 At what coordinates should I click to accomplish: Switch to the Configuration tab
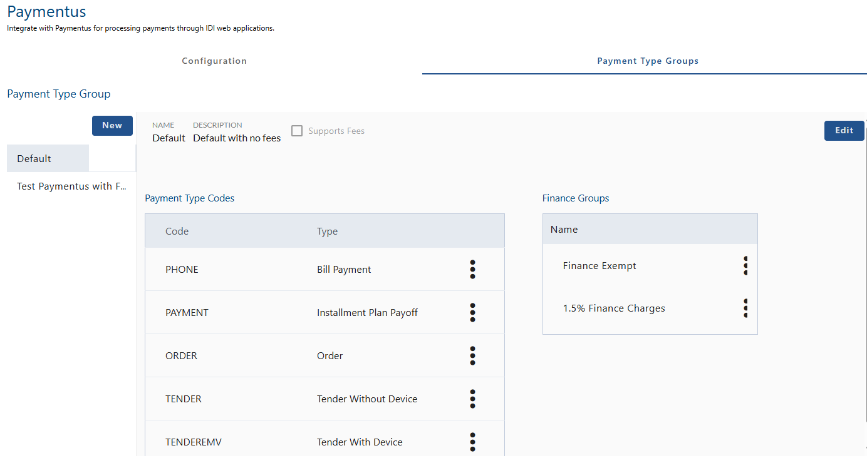pyautogui.click(x=214, y=61)
